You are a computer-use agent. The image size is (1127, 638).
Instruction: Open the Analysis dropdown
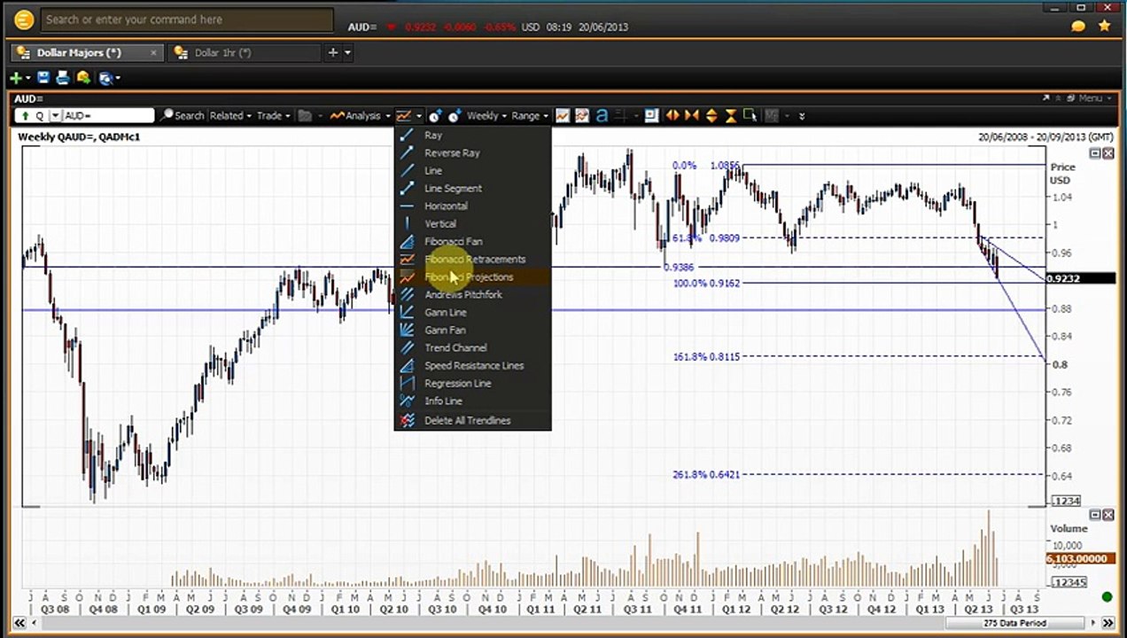(x=361, y=116)
